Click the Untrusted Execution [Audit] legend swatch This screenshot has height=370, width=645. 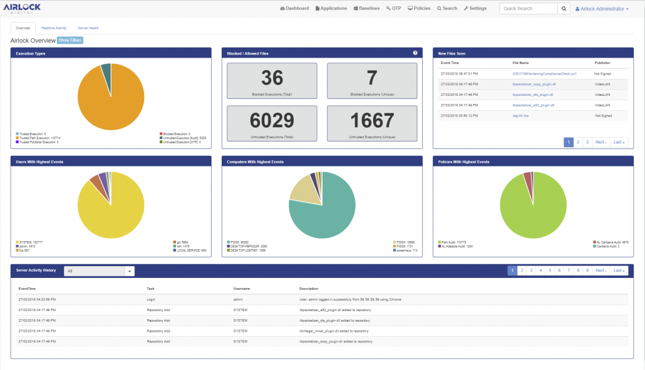tap(161, 138)
